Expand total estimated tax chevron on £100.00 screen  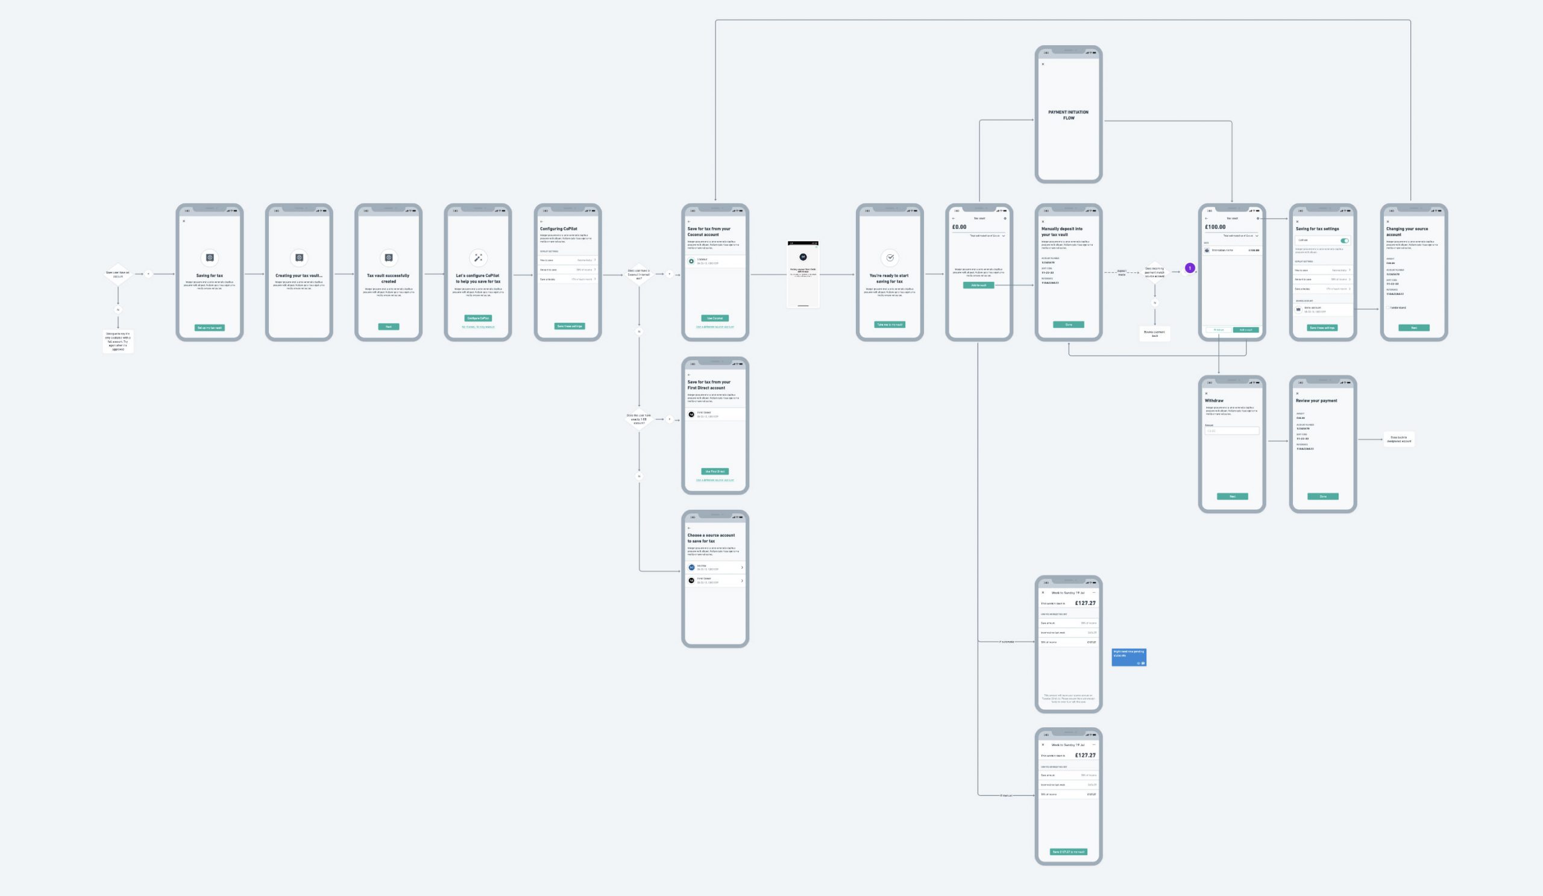pyautogui.click(x=1257, y=236)
